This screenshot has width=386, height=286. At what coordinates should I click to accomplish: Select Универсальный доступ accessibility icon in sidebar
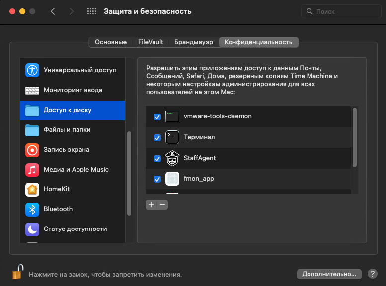tap(32, 70)
